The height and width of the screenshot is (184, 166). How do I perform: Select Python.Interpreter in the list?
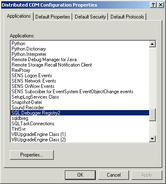click(80, 54)
